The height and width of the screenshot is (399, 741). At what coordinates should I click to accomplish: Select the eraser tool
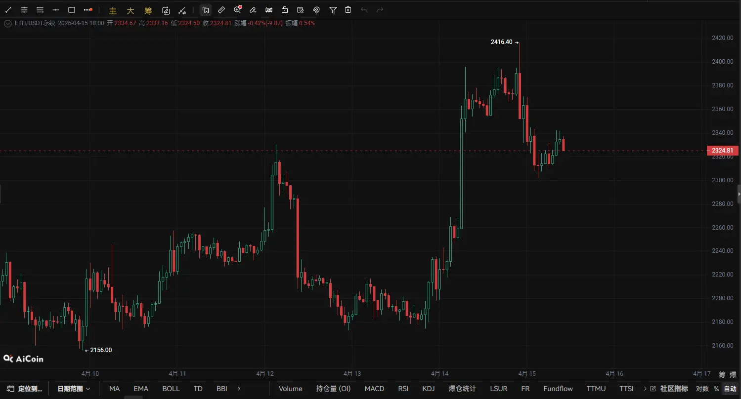(x=253, y=10)
